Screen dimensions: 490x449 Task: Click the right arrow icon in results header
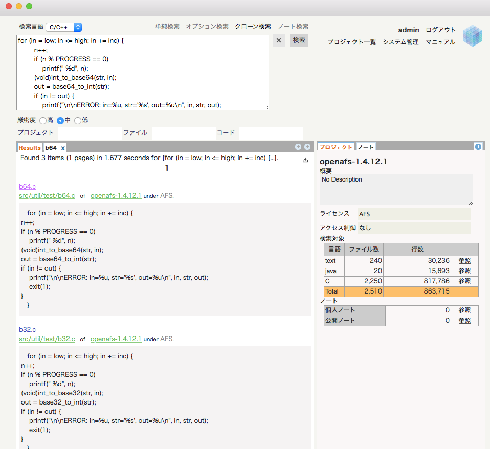(307, 147)
